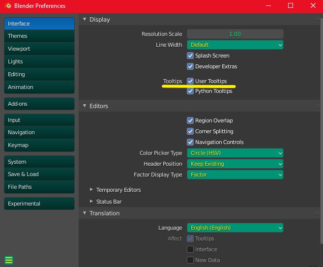323x267 pixels.
Task: Toggle Python Tooltips checkbox
Action: click(190, 91)
